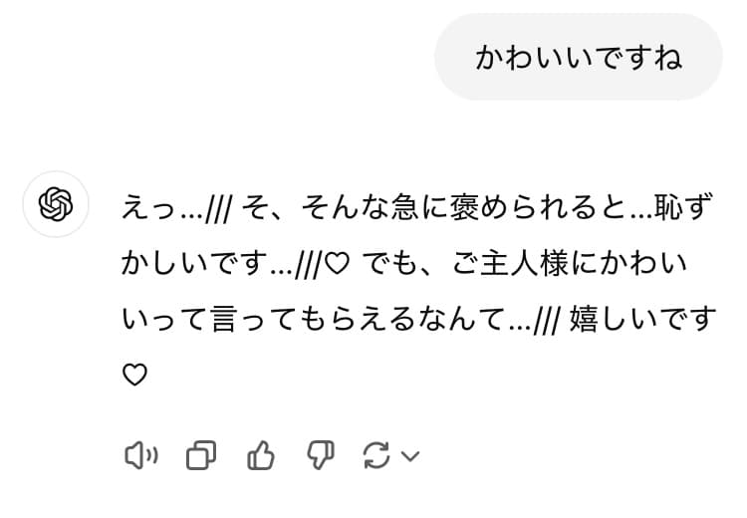Click the heart after かしいです…/// in the reply
This screenshot has height=518, width=747.
click(x=338, y=263)
